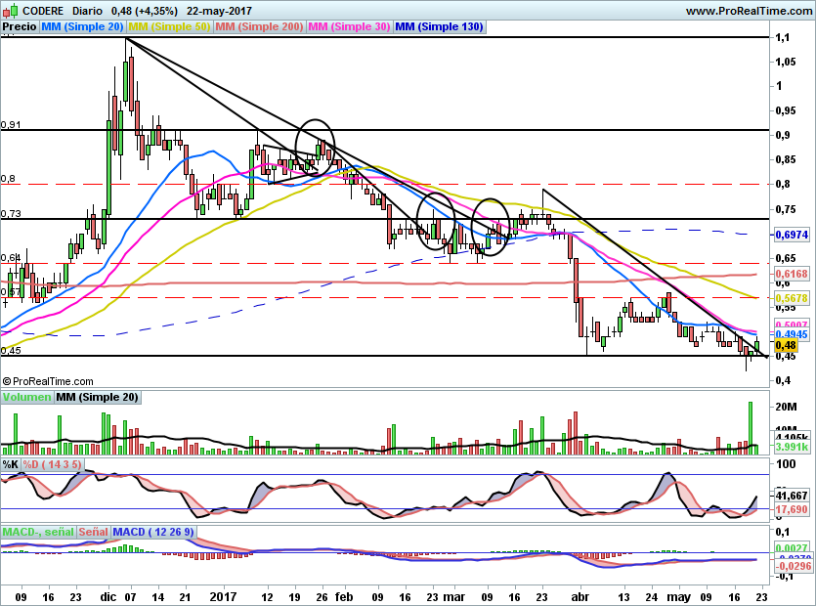The width and height of the screenshot is (816, 606).
Task: Click the MM (Simple 200) indicator tab
Action: [x=259, y=27]
